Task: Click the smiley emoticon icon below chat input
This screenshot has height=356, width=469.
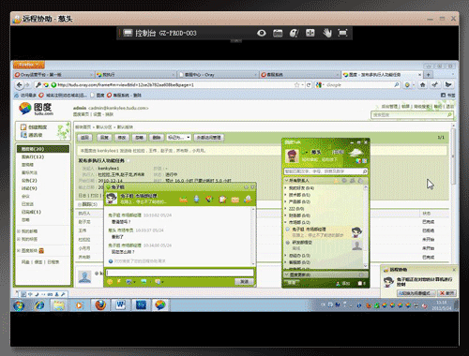Action: click(110, 282)
